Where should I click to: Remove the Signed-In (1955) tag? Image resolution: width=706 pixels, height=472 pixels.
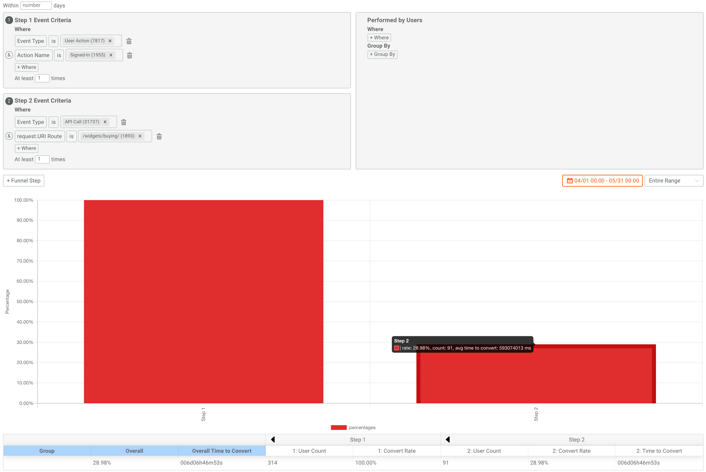click(111, 55)
